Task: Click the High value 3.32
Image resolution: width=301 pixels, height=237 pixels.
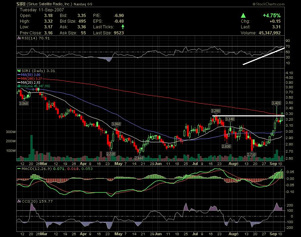Action: point(48,21)
